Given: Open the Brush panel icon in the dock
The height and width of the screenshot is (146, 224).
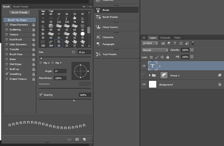Looking at the screenshot, I should (98, 10).
